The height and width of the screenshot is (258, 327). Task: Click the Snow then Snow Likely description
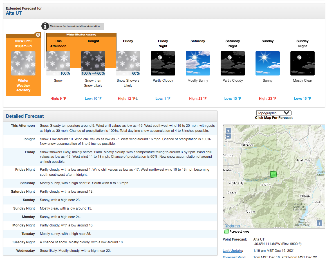tap(93, 83)
